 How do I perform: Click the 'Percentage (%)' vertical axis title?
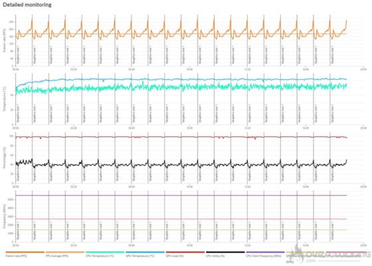click(x=4, y=158)
